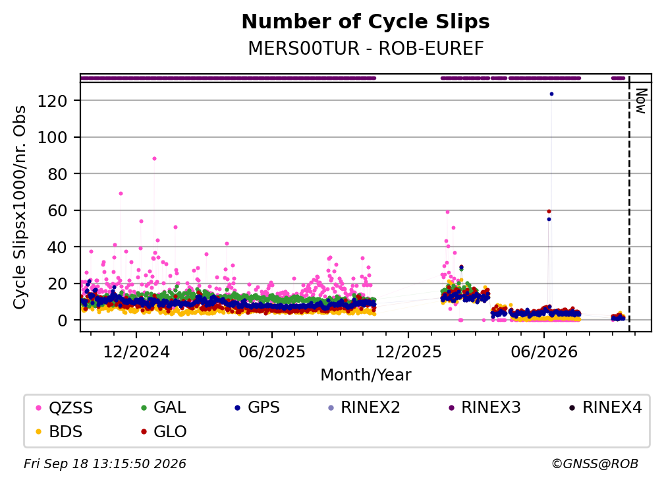This screenshot has height=484, width=664.
Task: Select the RINEX3 legend label
Action: (x=491, y=408)
